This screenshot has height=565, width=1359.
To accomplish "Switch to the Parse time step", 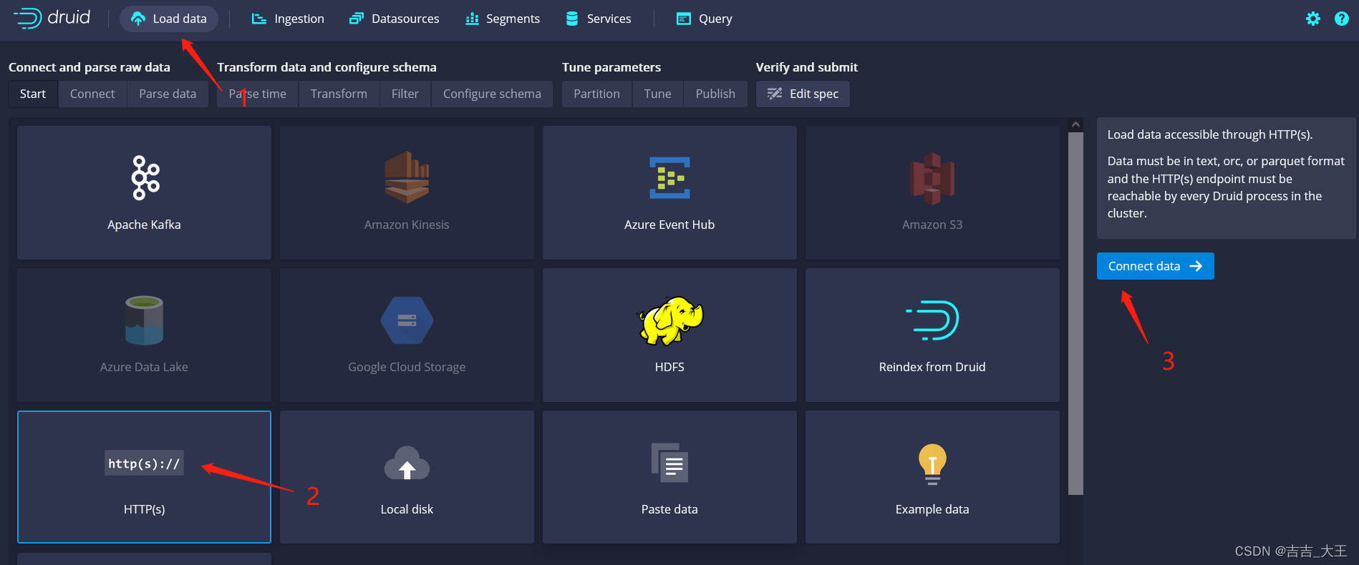I will click(258, 94).
